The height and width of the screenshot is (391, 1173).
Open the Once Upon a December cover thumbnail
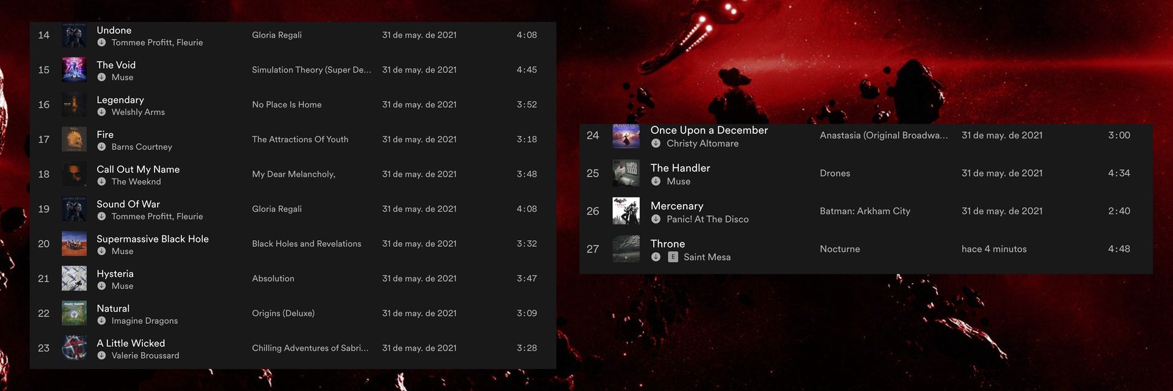626,136
